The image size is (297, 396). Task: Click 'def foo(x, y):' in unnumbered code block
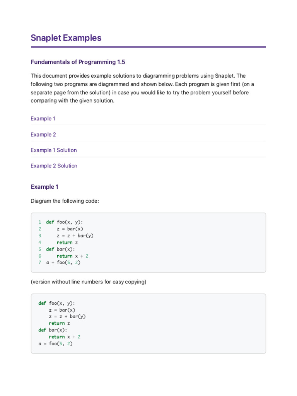(x=56, y=303)
